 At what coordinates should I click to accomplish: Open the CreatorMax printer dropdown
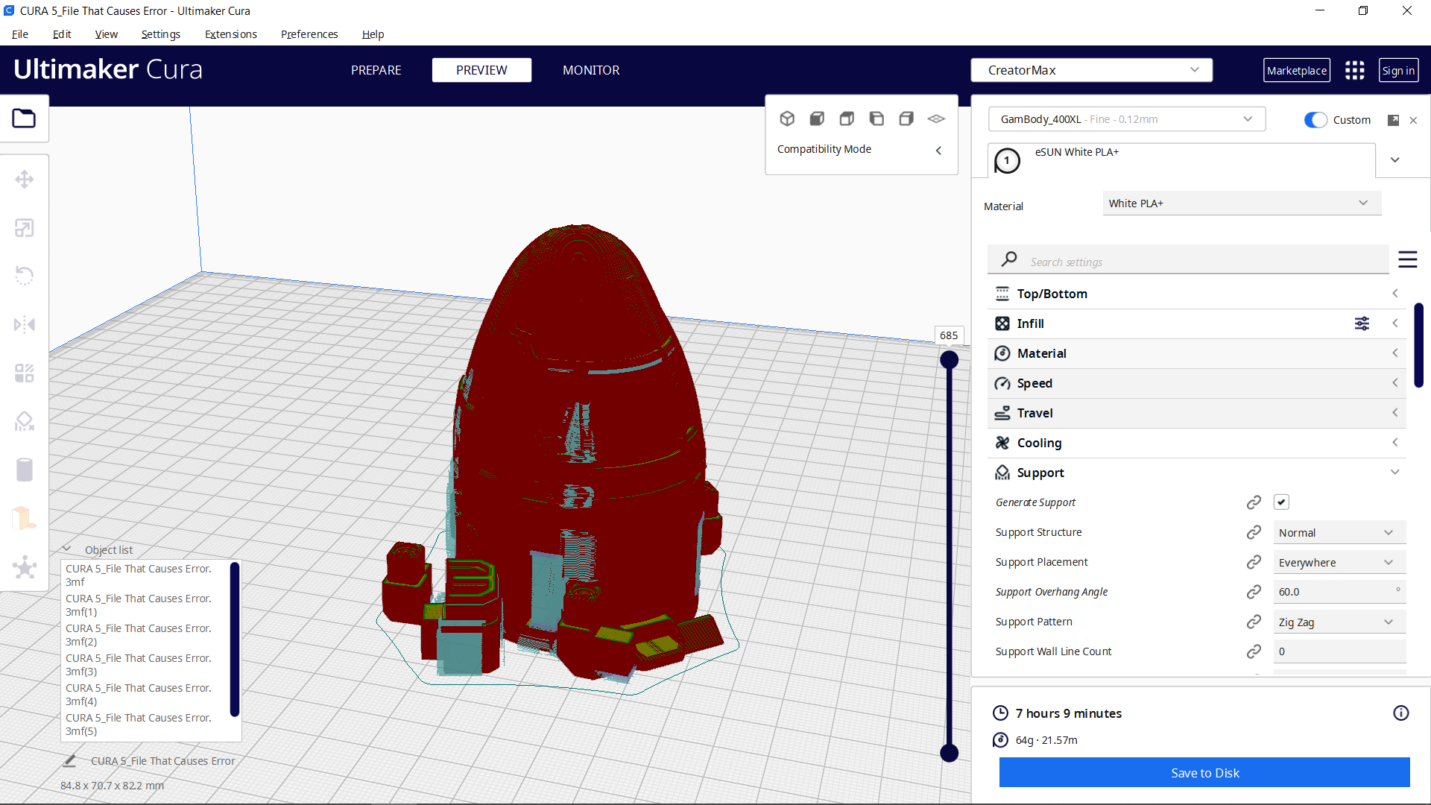click(1091, 70)
